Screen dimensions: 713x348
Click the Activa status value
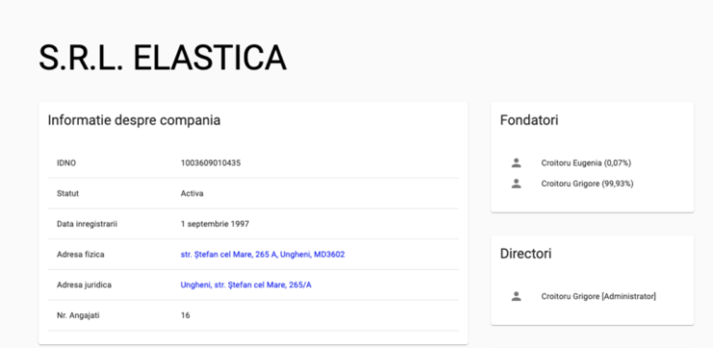(x=192, y=194)
